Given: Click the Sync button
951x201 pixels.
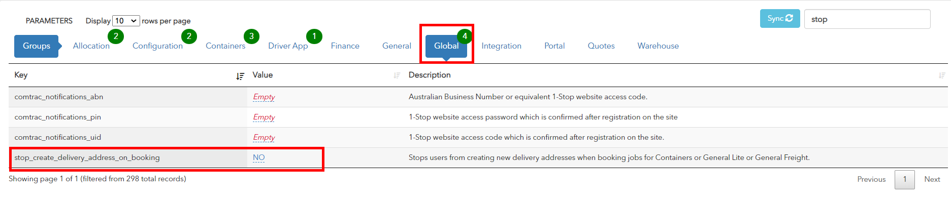Looking at the screenshot, I should 780,19.
